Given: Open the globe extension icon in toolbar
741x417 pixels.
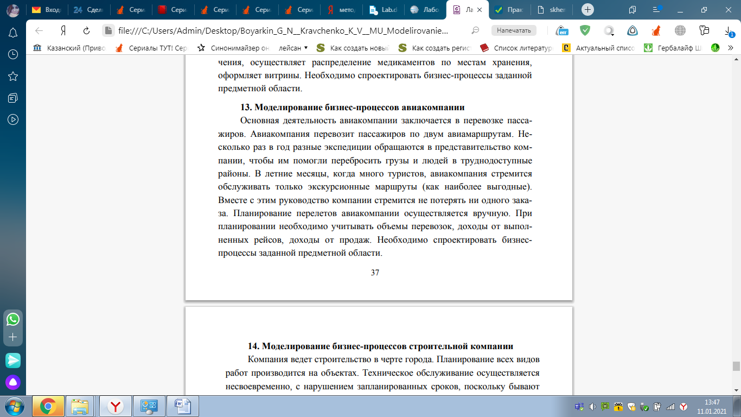Looking at the screenshot, I should click(x=680, y=30).
